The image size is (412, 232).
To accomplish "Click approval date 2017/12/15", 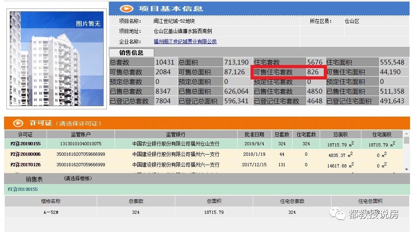I will point(254,165).
